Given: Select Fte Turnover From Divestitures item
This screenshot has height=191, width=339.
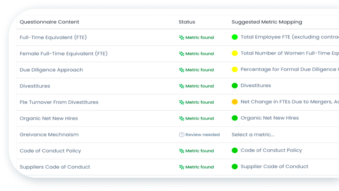Looking at the screenshot, I should (59, 102).
